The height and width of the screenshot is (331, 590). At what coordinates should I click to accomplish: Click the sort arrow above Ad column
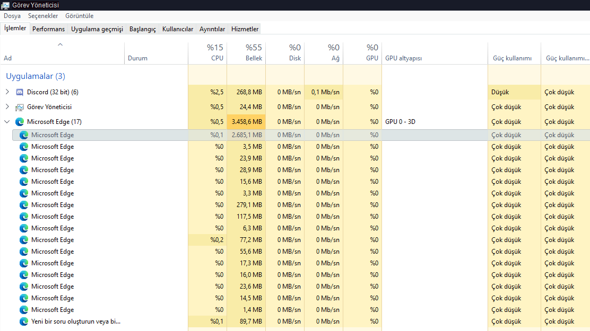[x=60, y=44]
